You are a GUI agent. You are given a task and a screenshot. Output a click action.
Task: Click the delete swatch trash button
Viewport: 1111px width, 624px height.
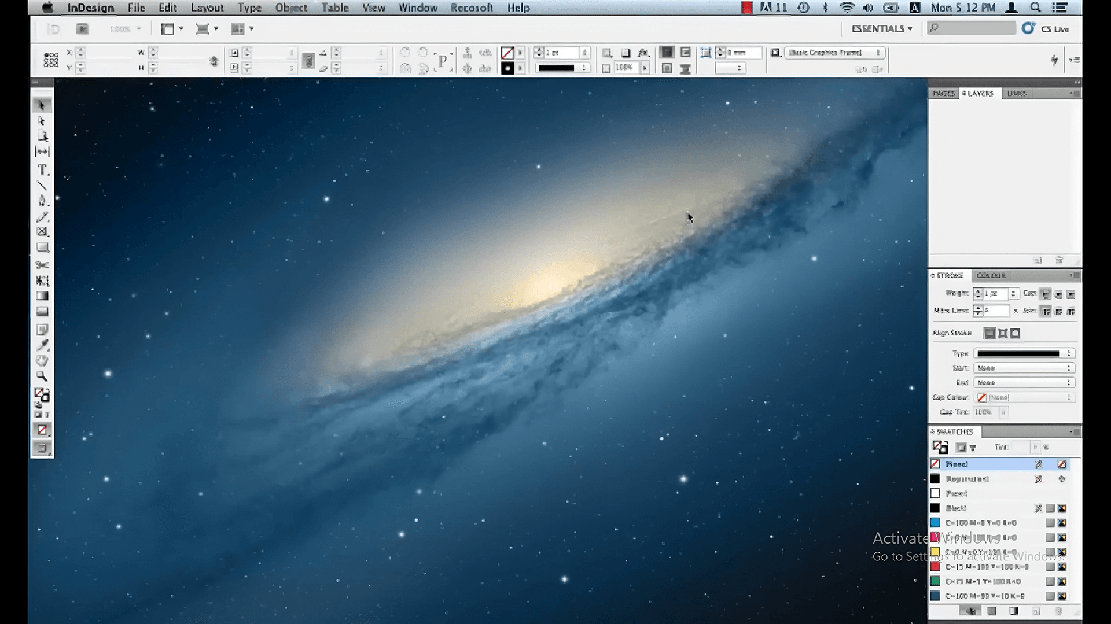click(x=1059, y=611)
